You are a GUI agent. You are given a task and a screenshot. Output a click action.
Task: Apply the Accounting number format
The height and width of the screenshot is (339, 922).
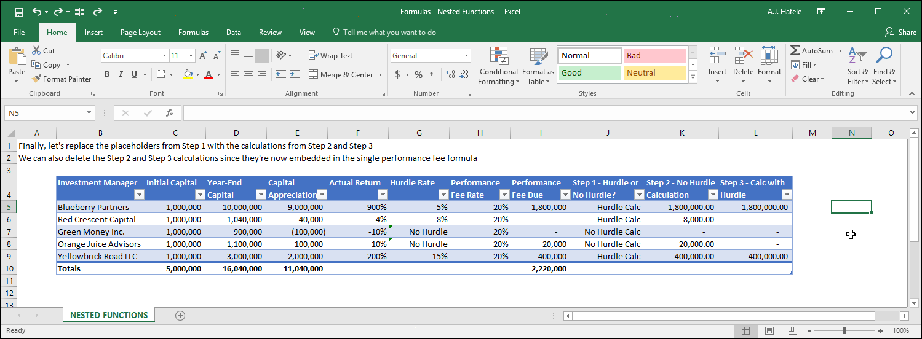[398, 74]
